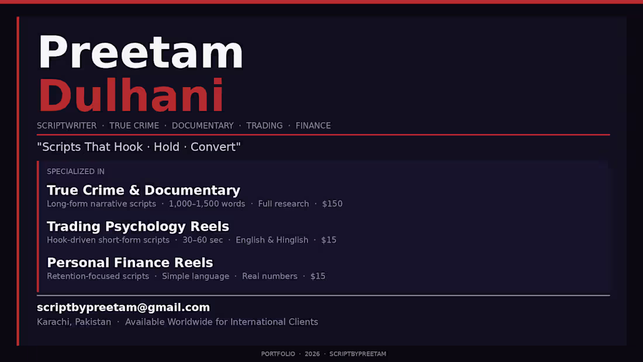Click the scriptbypreetam@gmail.com email address
Image resolution: width=643 pixels, height=362 pixels.
(x=123, y=308)
